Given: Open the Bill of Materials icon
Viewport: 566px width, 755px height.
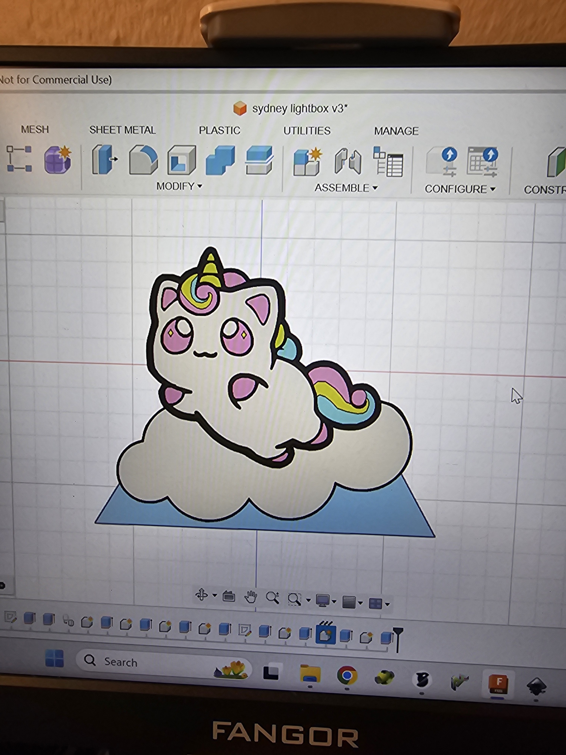Looking at the screenshot, I should [388, 162].
